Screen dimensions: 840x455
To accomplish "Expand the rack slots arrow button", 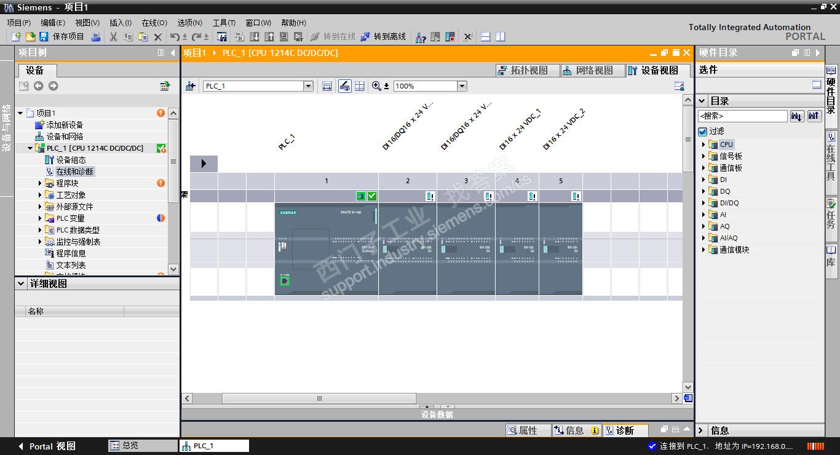I will click(x=204, y=164).
